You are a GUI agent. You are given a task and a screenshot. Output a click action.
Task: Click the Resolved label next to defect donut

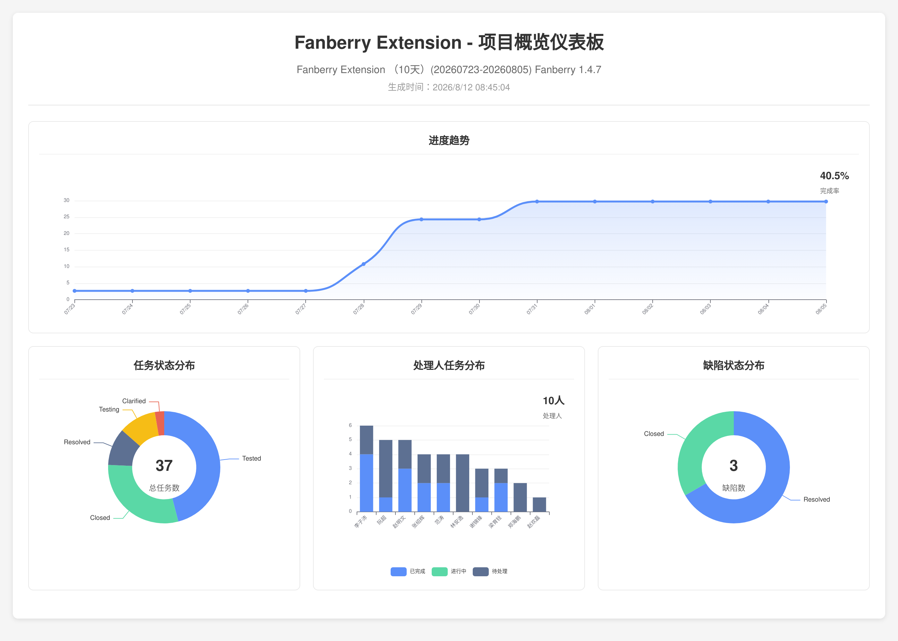tap(817, 500)
